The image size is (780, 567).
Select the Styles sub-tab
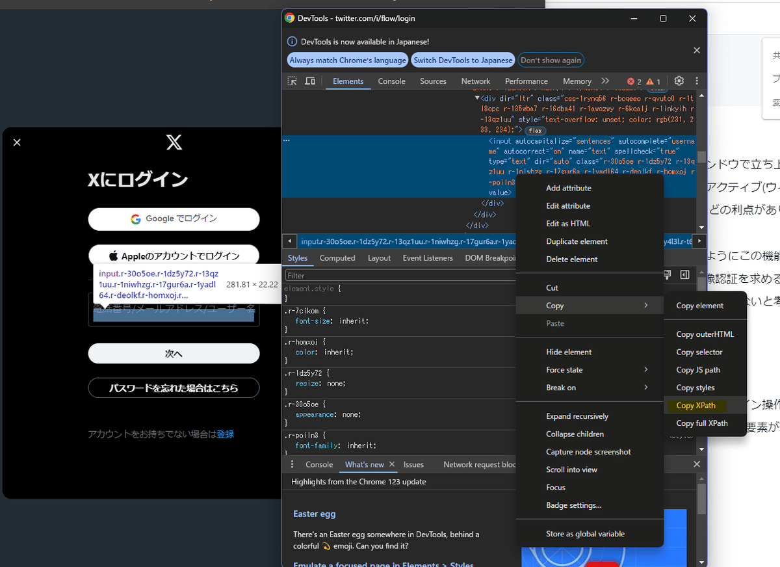[298, 258]
